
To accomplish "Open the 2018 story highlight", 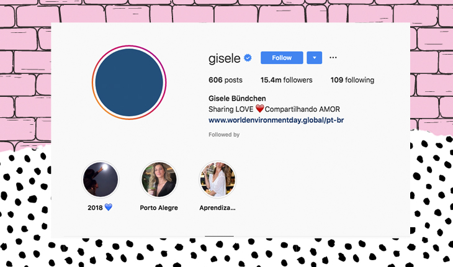I will coord(101,179).
